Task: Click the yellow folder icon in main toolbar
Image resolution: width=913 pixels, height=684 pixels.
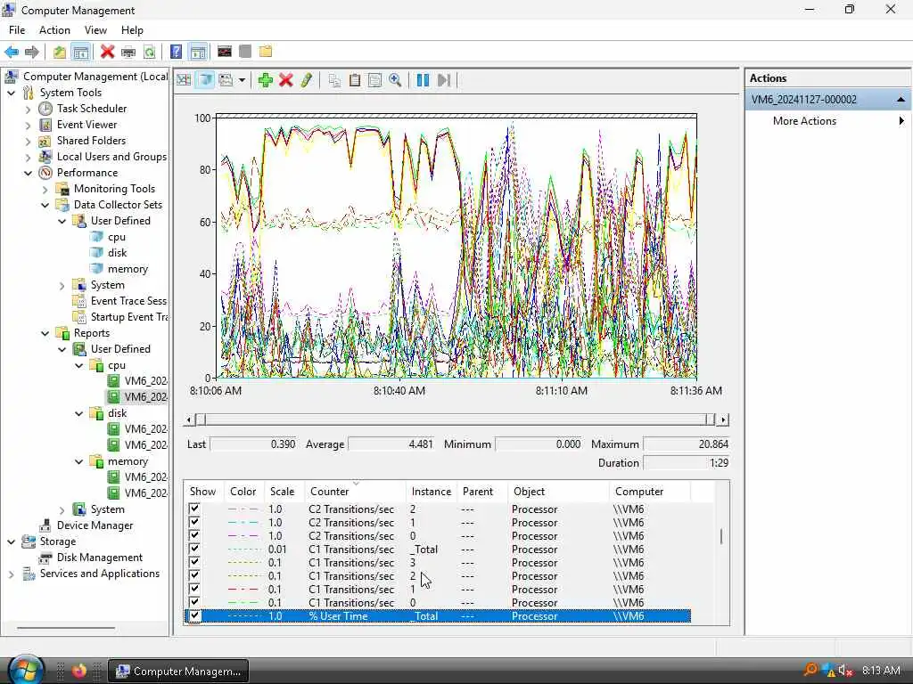Action: (266, 52)
